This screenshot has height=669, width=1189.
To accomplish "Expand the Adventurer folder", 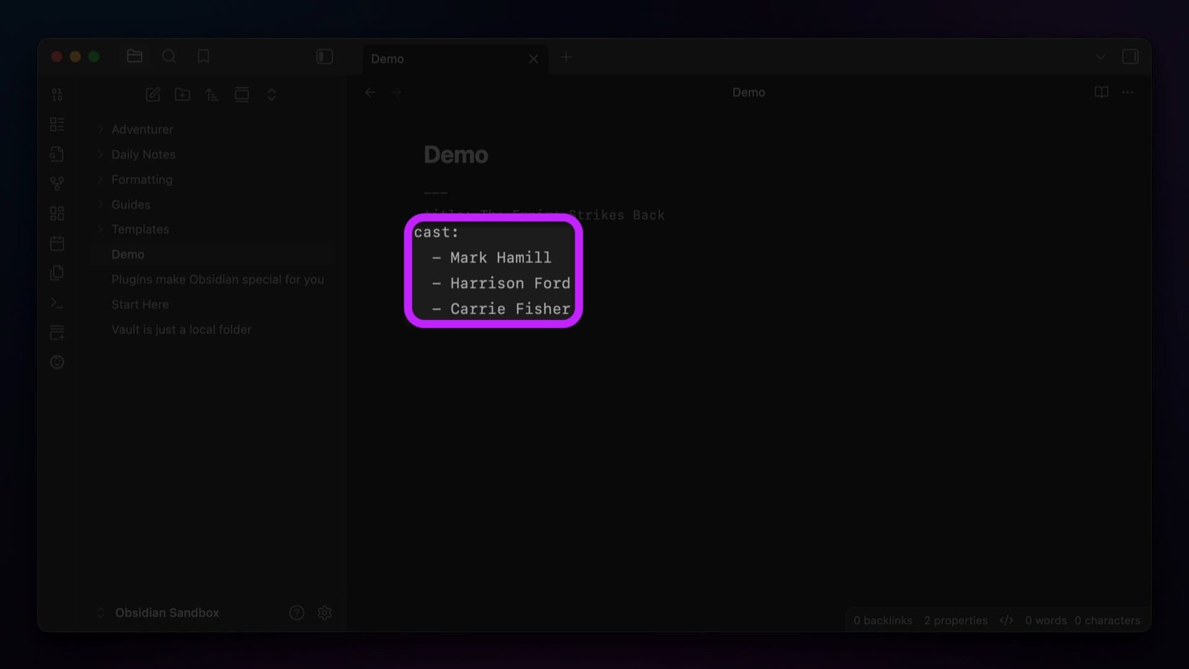I will click(142, 129).
